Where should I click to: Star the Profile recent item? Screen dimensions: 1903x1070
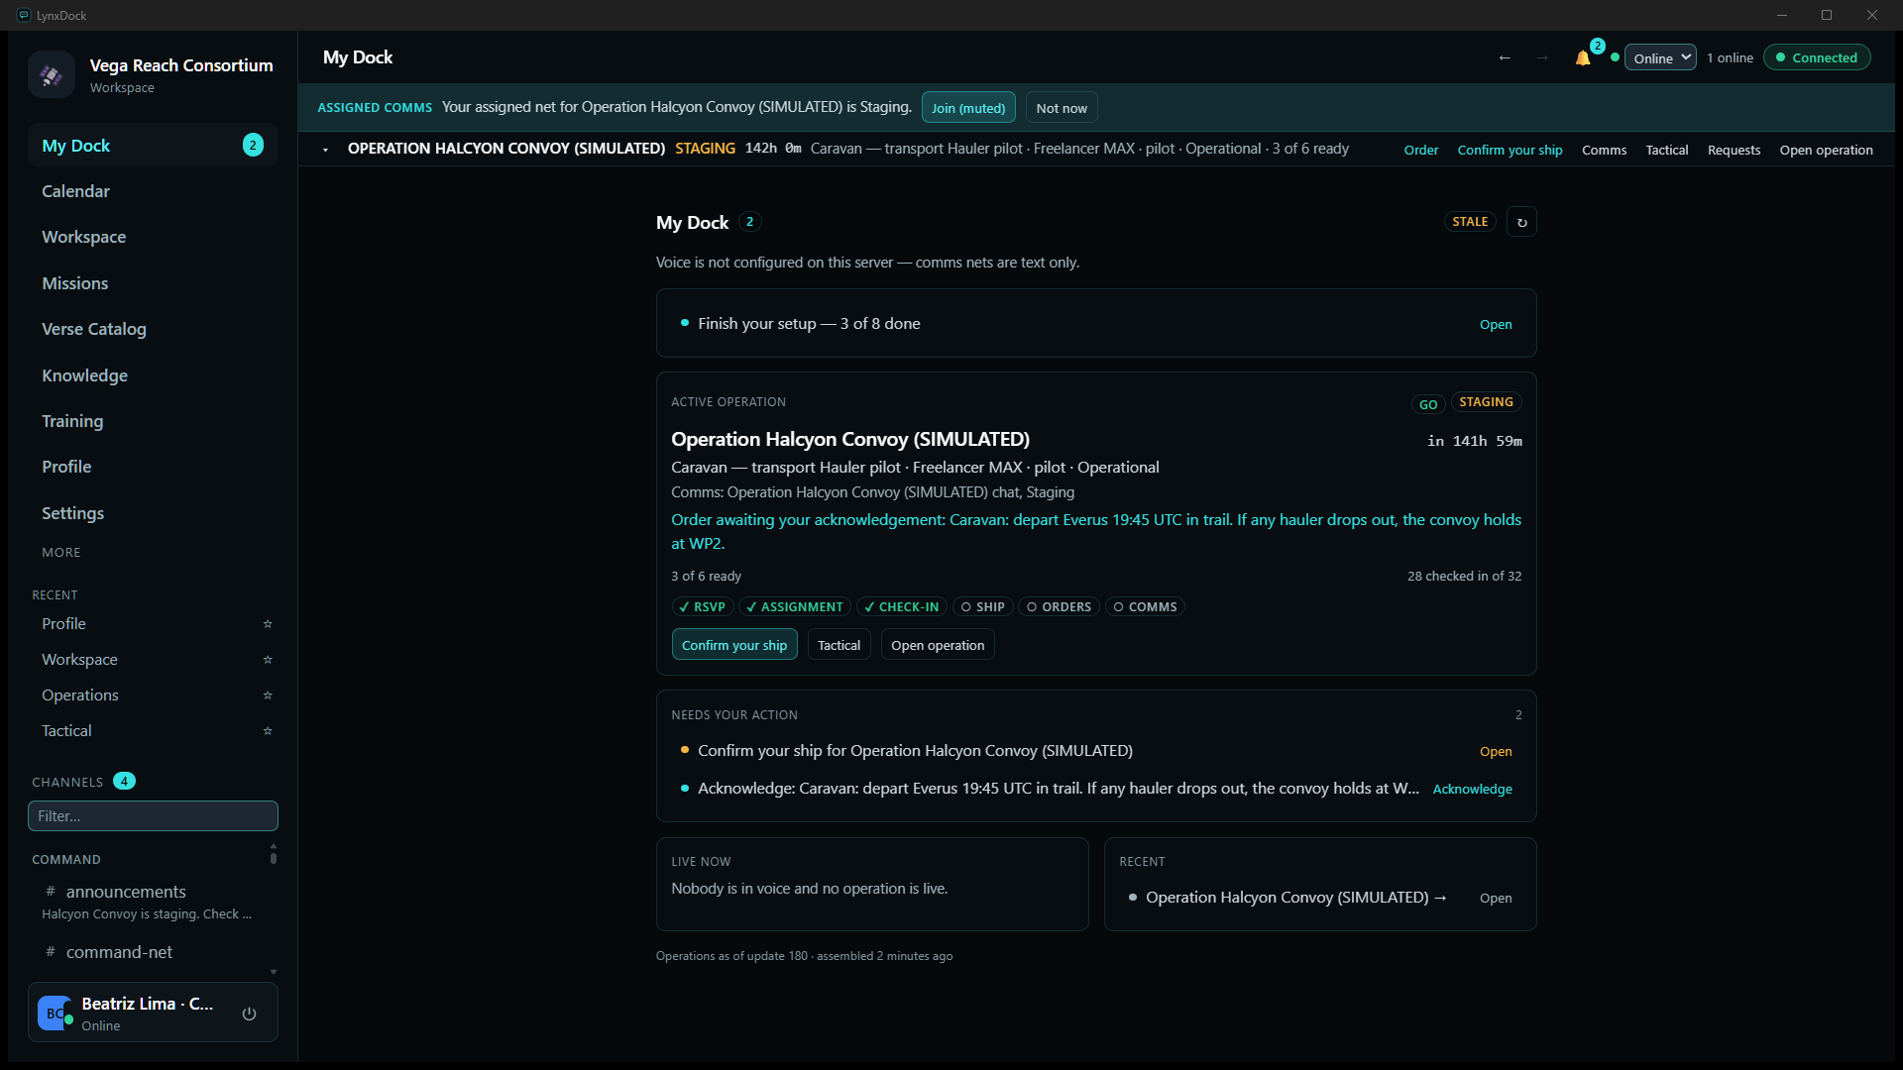(268, 624)
